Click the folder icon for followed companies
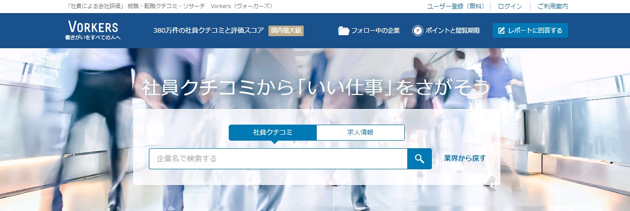The height and width of the screenshot is (211, 630). (343, 31)
